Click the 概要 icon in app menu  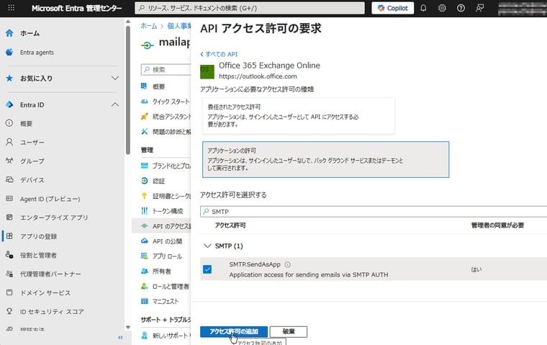[144, 86]
